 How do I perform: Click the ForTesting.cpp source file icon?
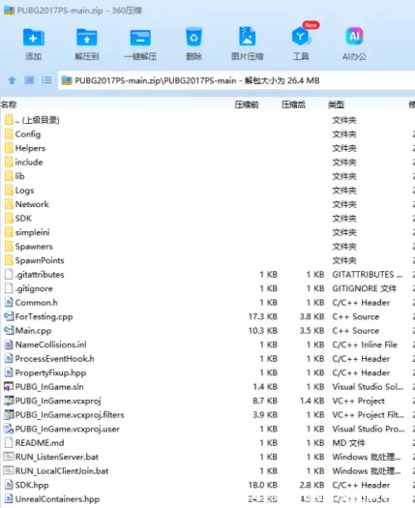[x=9, y=316]
